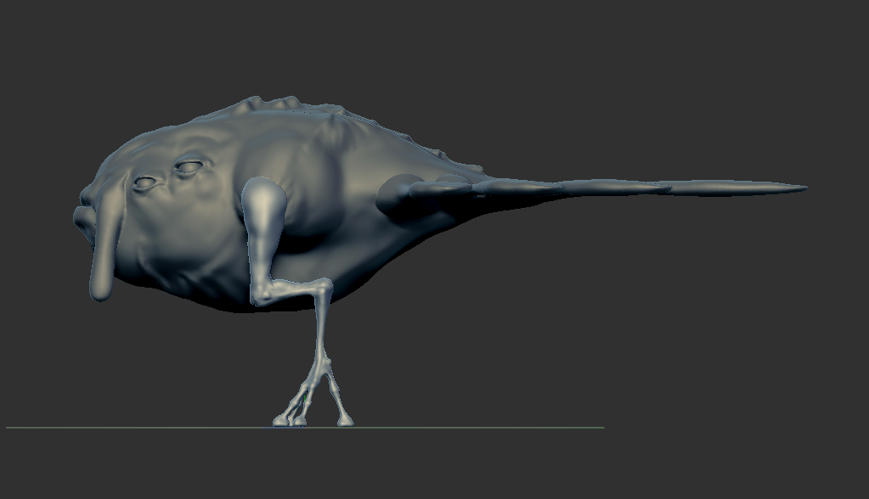Image resolution: width=869 pixels, height=499 pixels.
Task: Click the creature's front eye
Action: click(145, 182)
